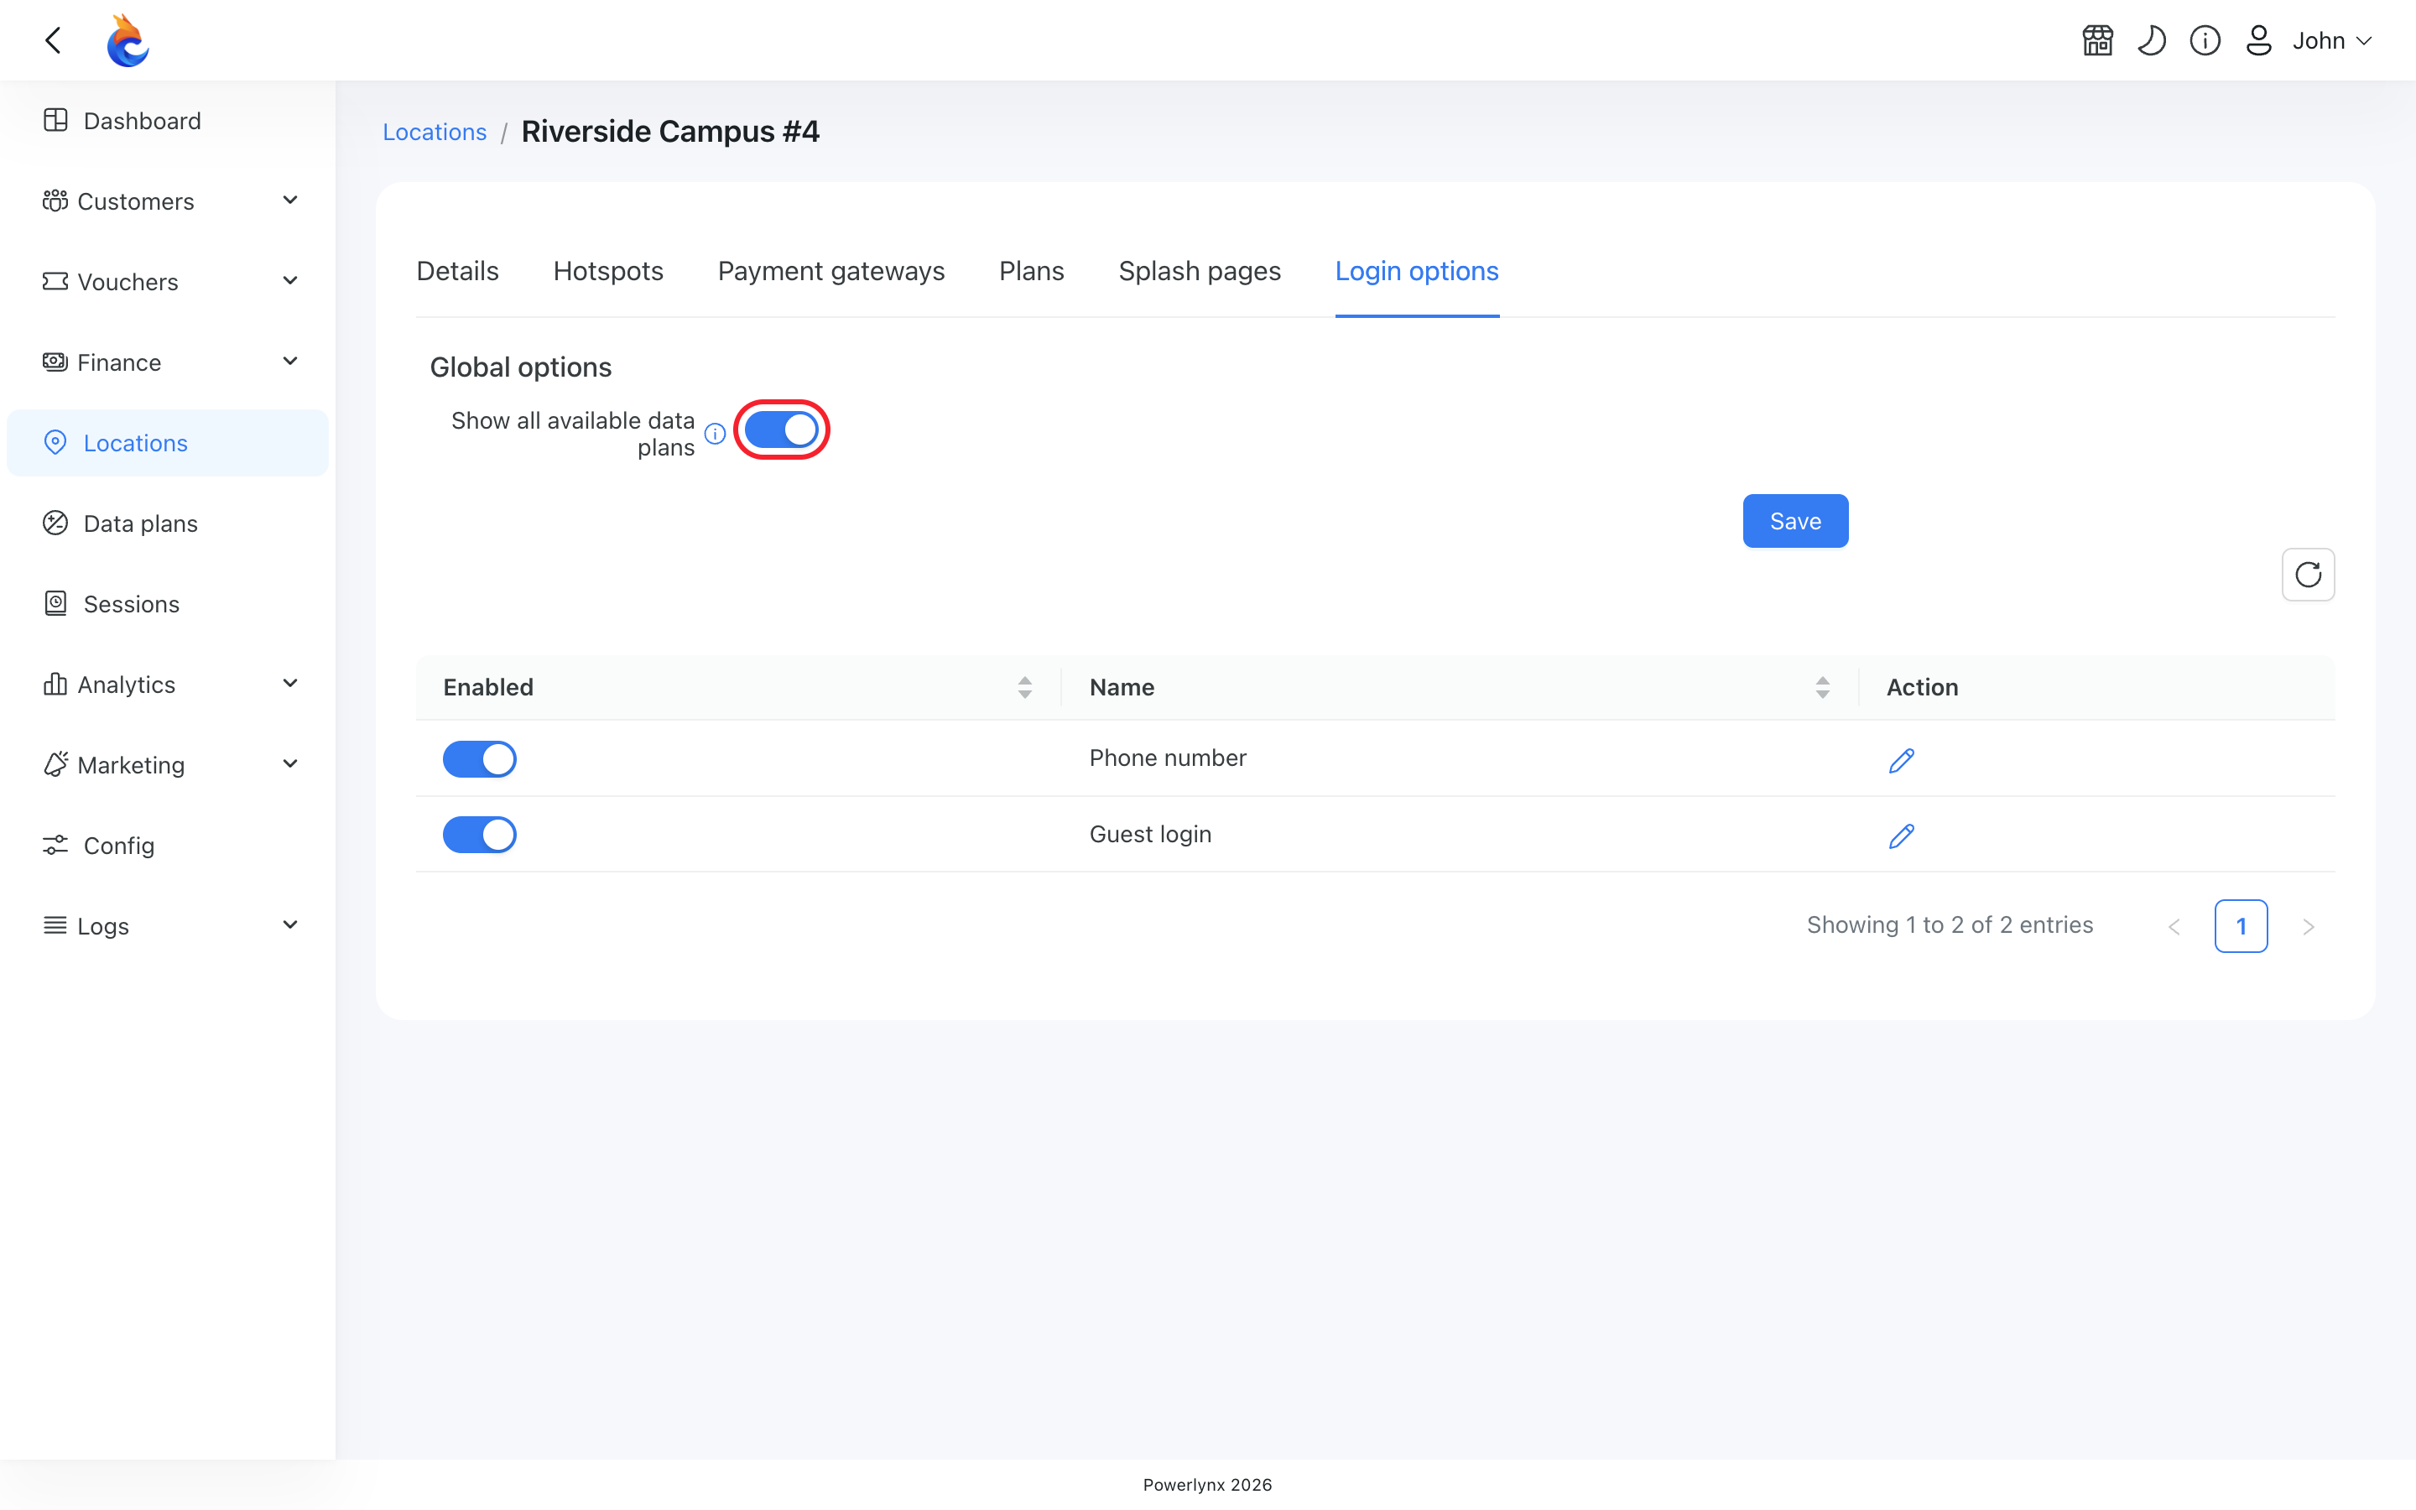Go to next page arrow
The height and width of the screenshot is (1510, 2416).
click(2308, 927)
